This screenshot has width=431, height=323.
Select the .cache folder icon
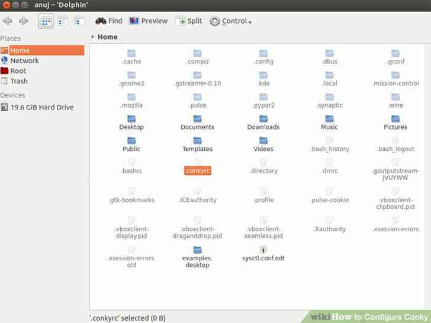(x=131, y=53)
